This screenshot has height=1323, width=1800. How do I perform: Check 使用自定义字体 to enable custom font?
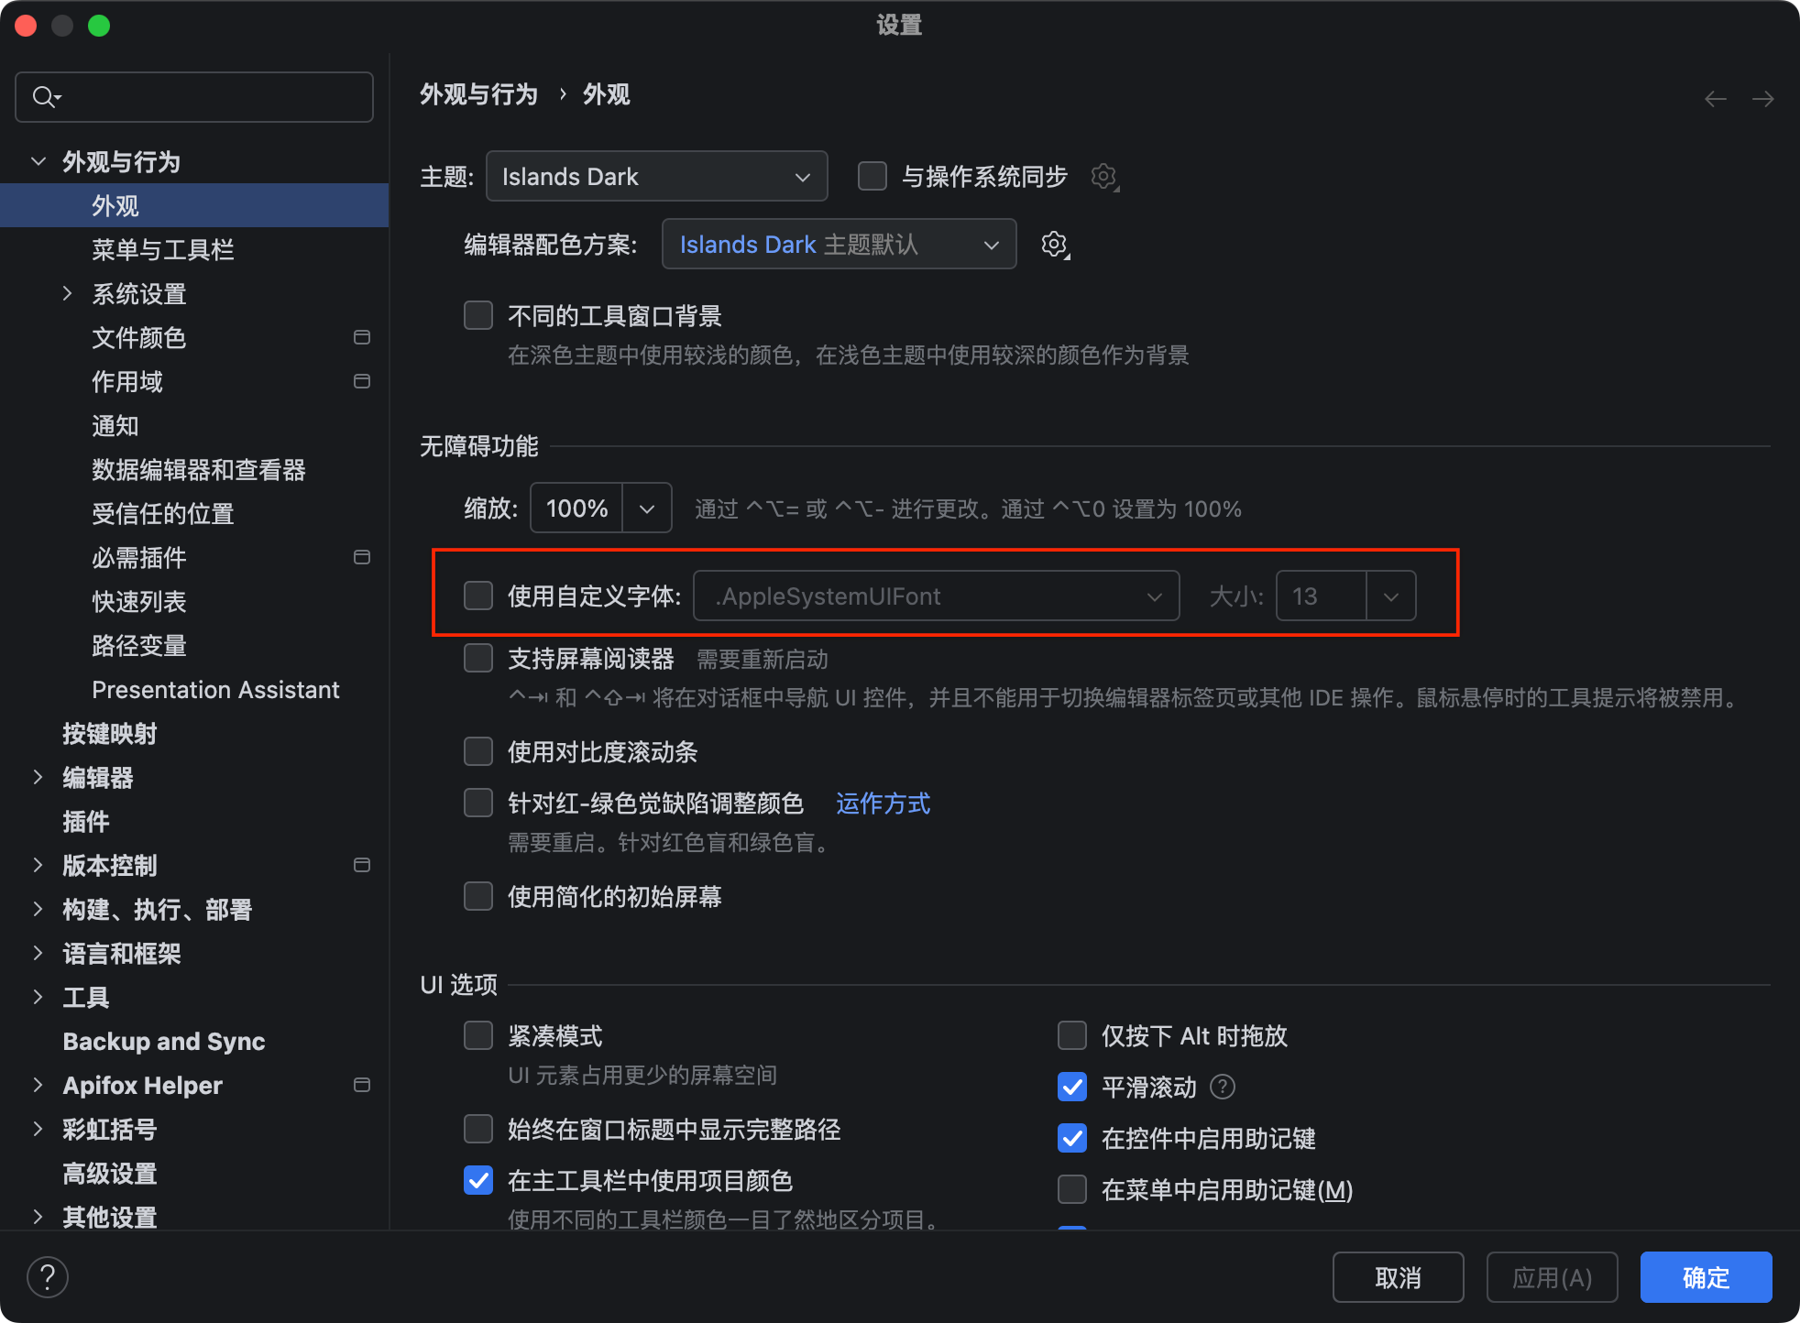(x=477, y=596)
